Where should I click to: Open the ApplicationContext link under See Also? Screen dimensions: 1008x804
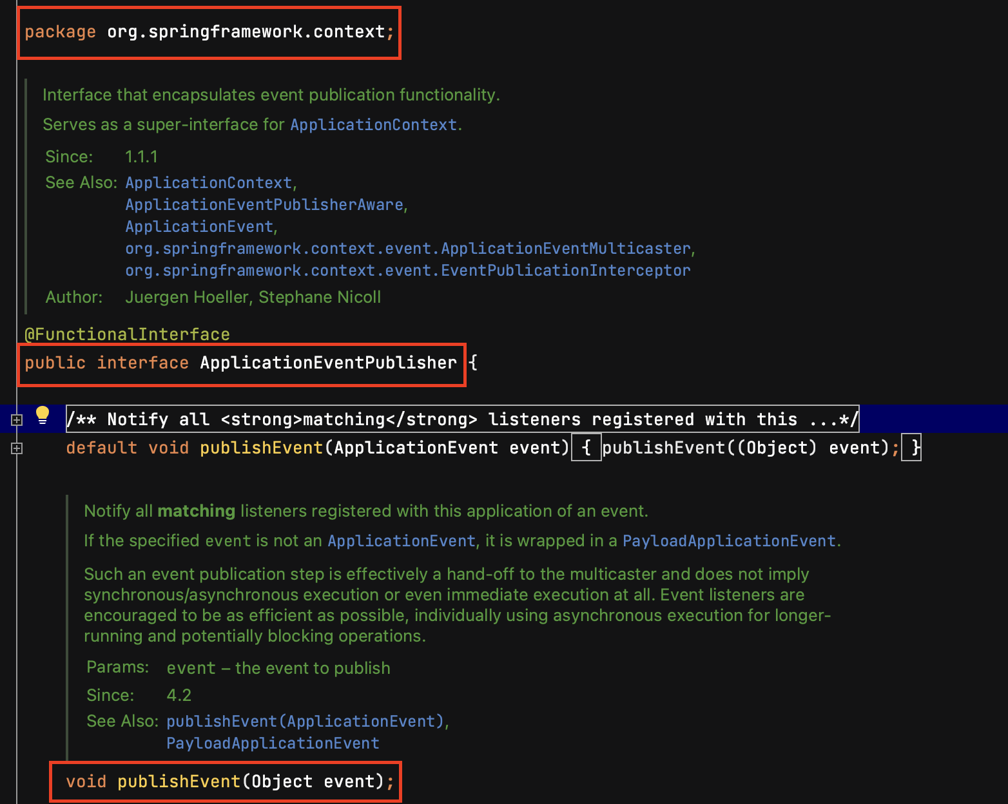pos(208,183)
